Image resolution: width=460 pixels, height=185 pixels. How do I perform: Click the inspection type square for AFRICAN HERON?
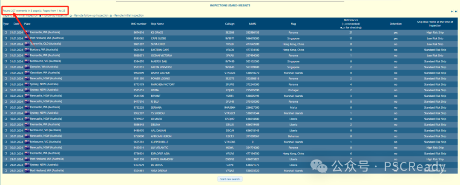coord(6,137)
